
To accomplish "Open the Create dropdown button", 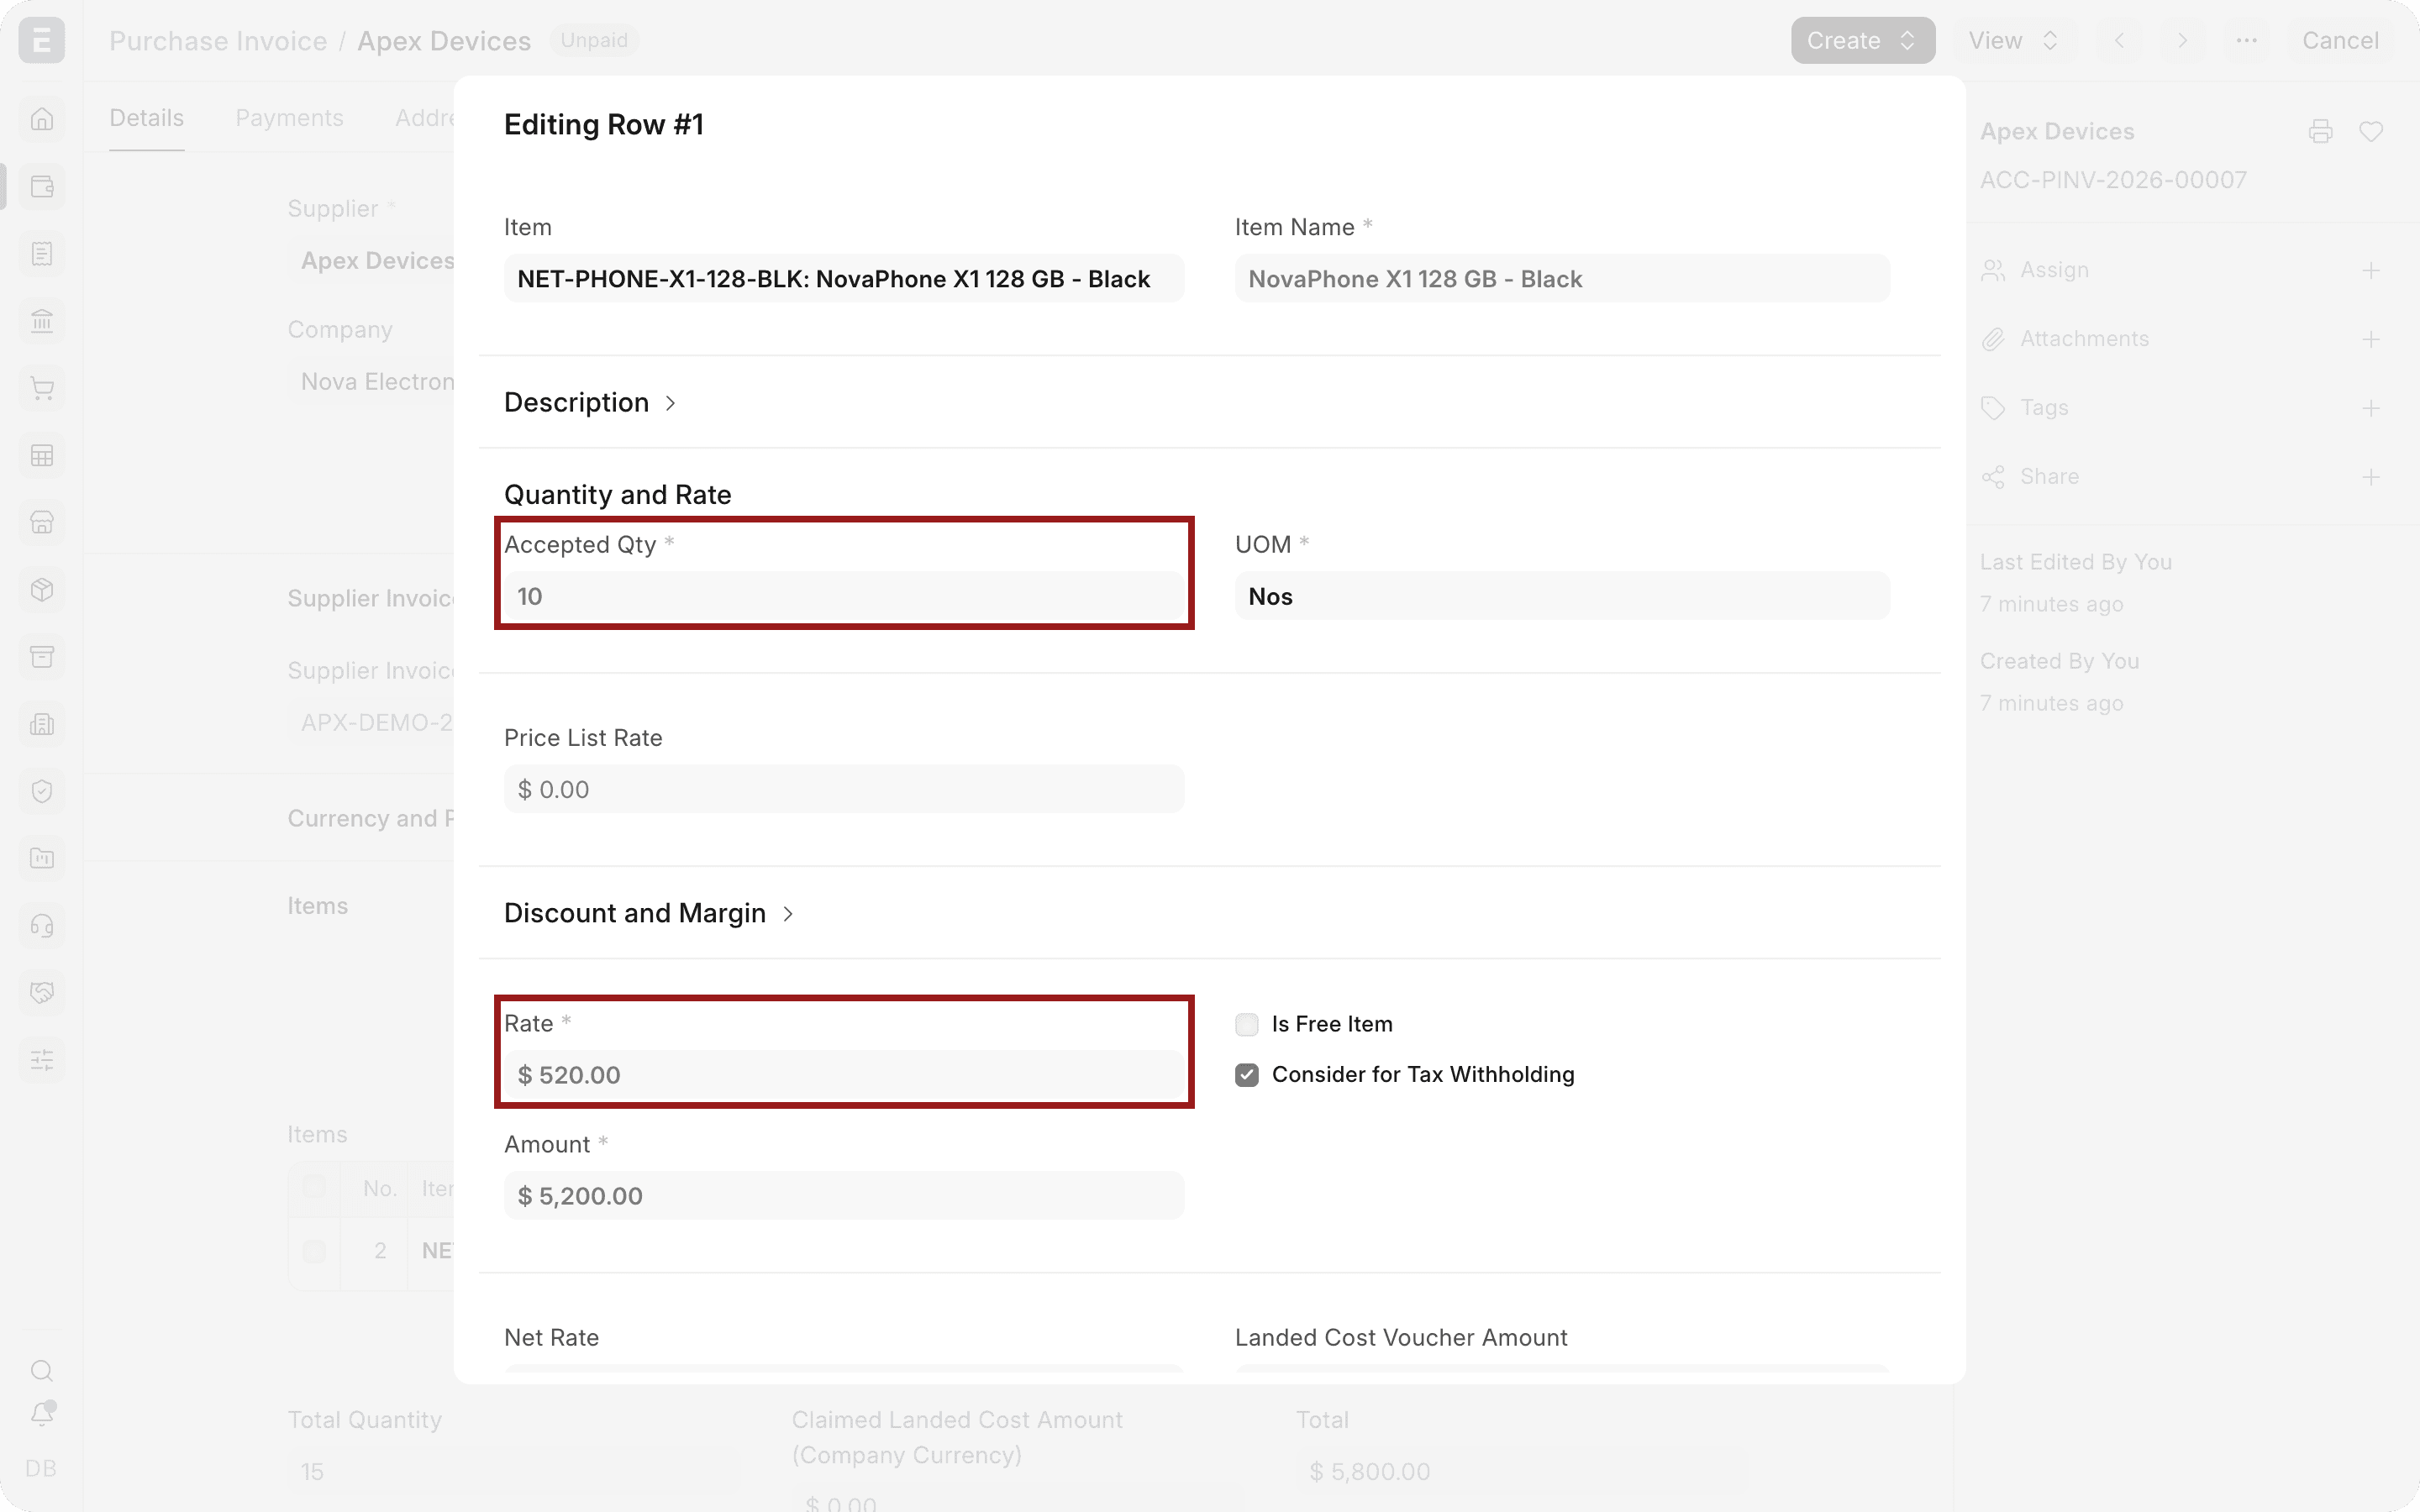I will coord(1862,41).
